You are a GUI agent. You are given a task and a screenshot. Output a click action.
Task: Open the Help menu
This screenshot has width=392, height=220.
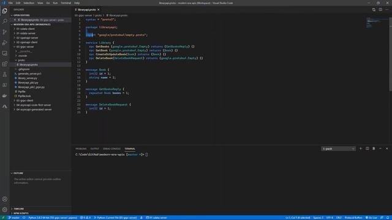pos(77,3)
